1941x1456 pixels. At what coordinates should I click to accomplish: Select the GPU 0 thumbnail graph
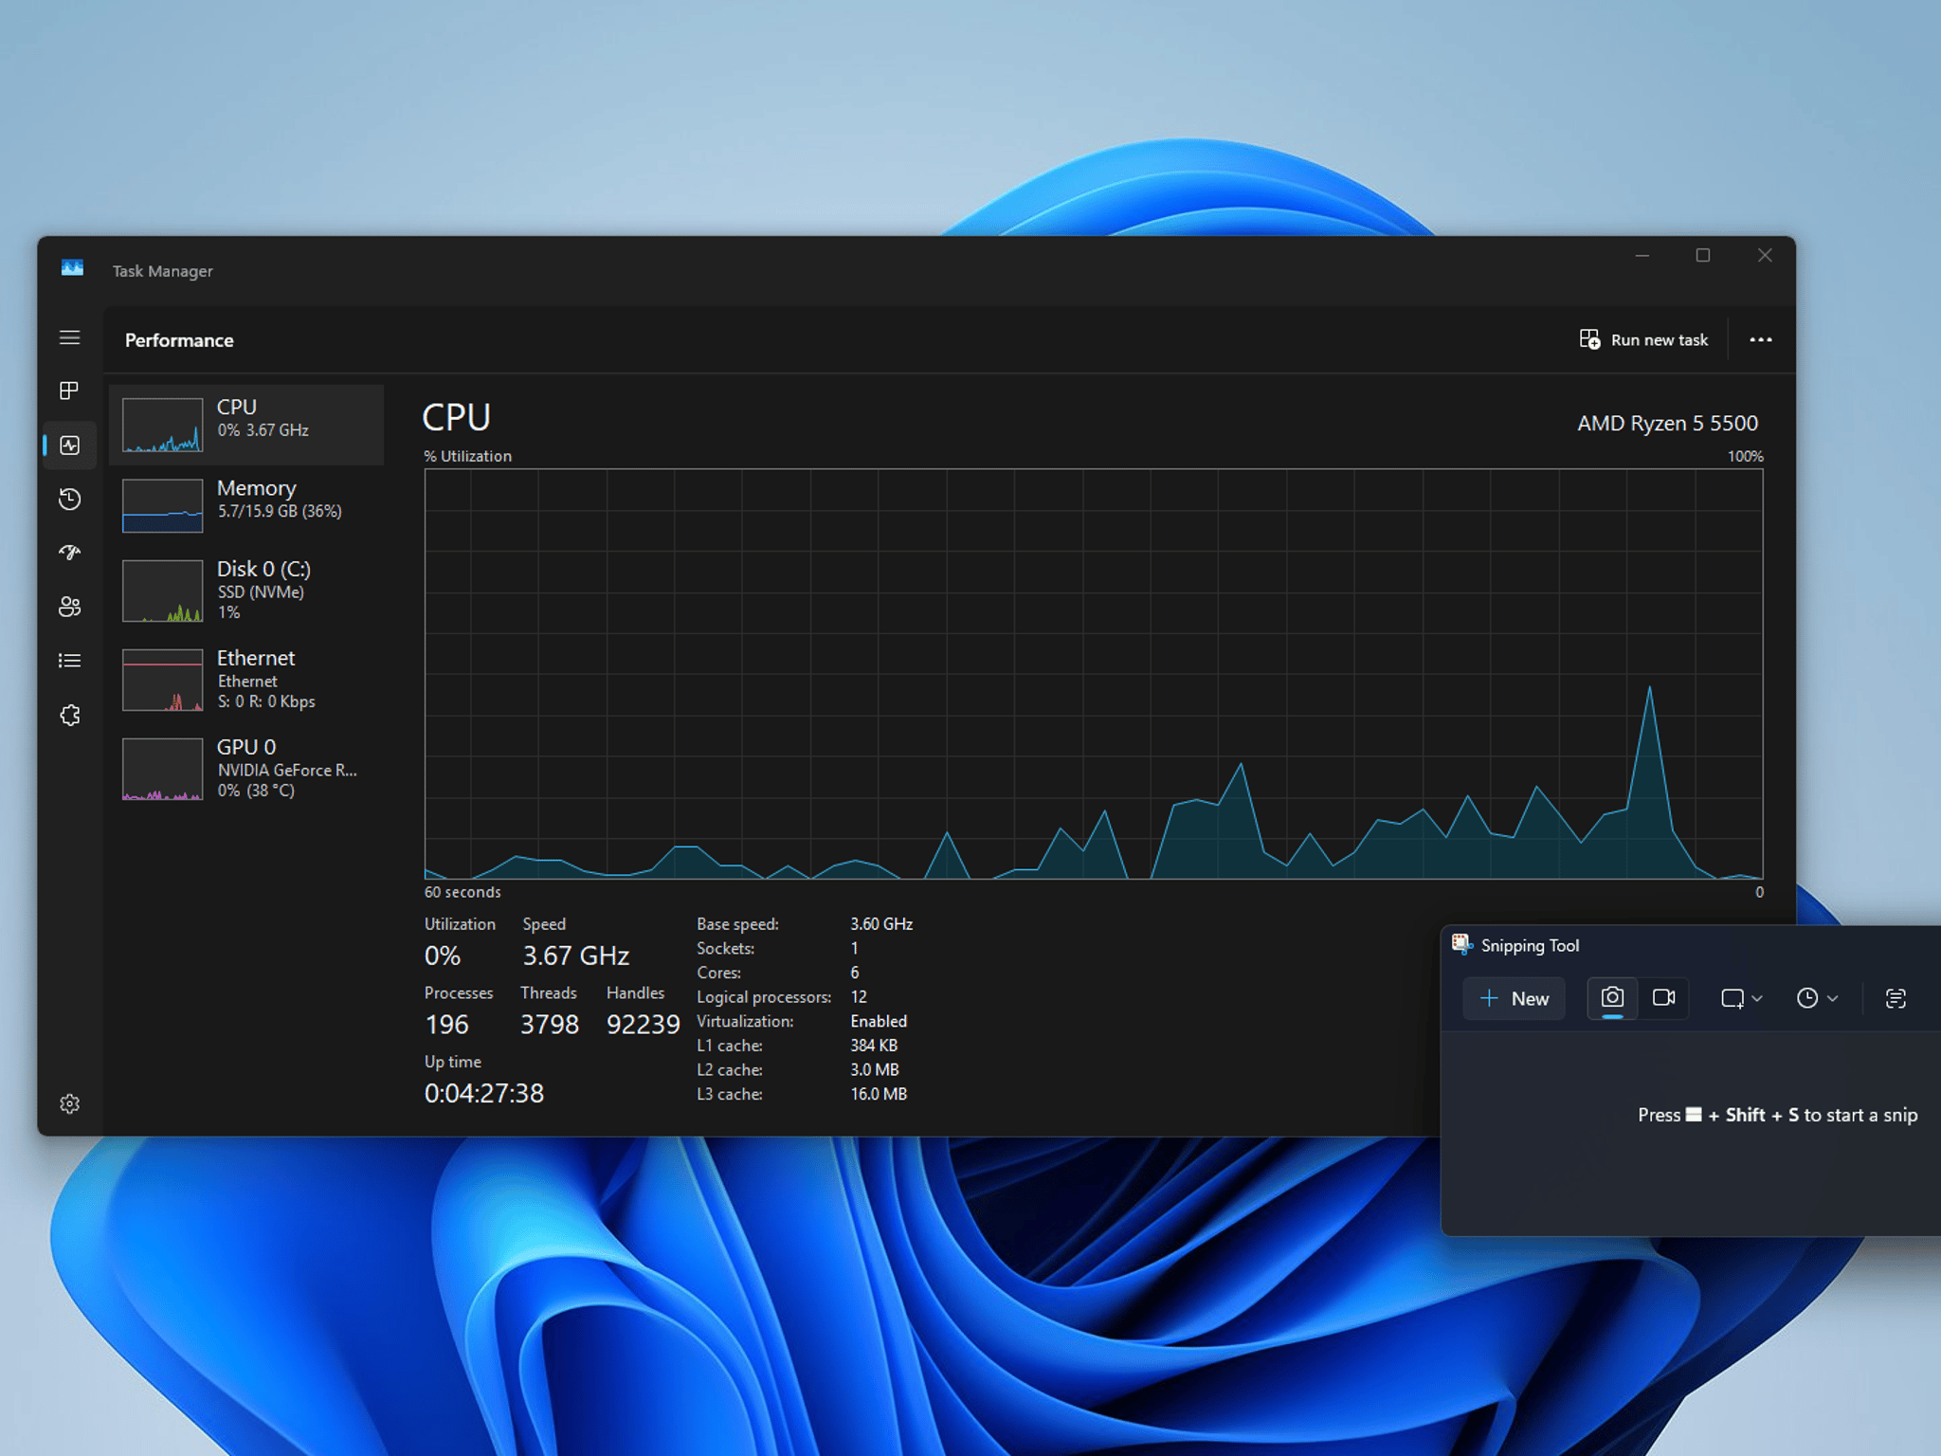(x=162, y=769)
